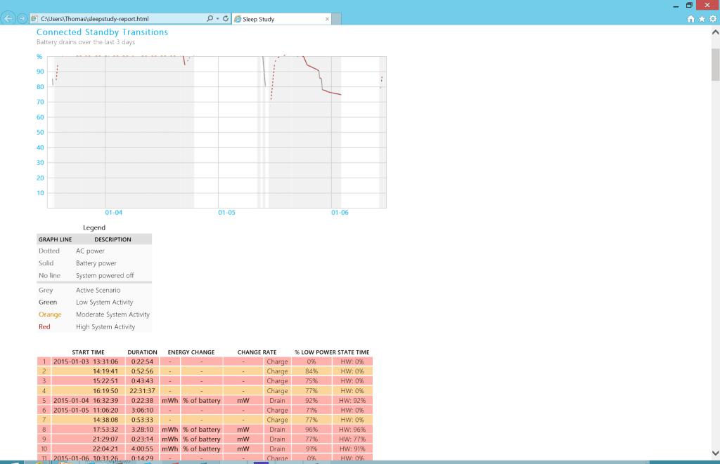Image resolution: width=720 pixels, height=464 pixels.
Task: Click duration 3:28:10 in row 8
Action: 142,430
